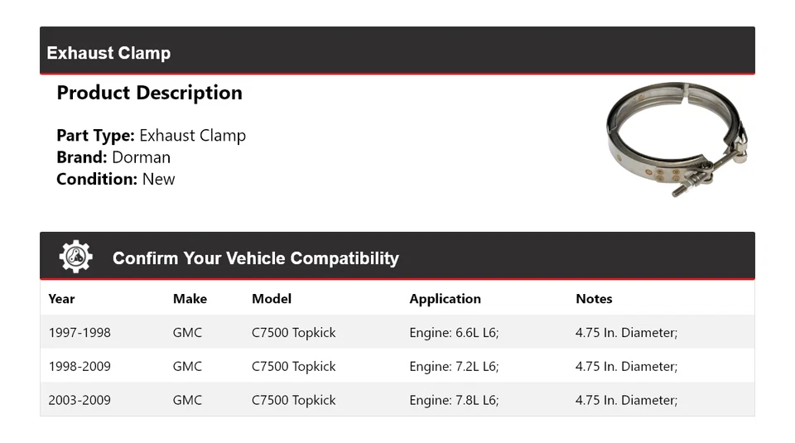Click the Part Type: Exhaust Clamp line
Image resolution: width=795 pixels, height=443 pixels.
click(151, 135)
